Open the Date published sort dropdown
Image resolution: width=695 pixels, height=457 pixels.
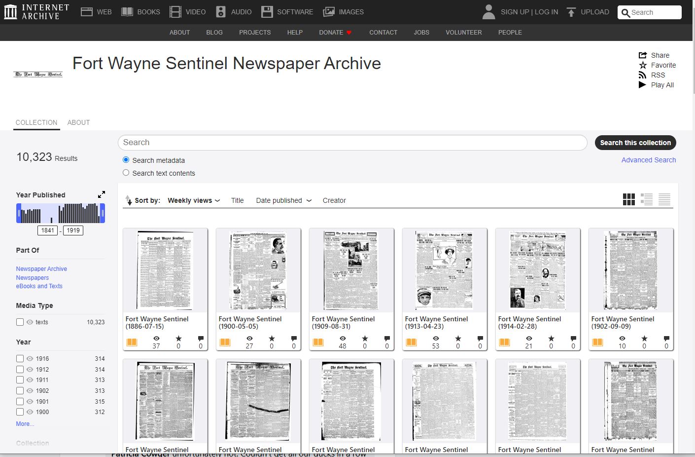tap(284, 200)
